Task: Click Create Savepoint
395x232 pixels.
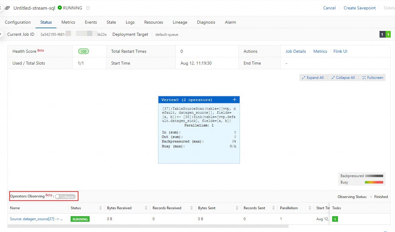Action: click(360, 8)
